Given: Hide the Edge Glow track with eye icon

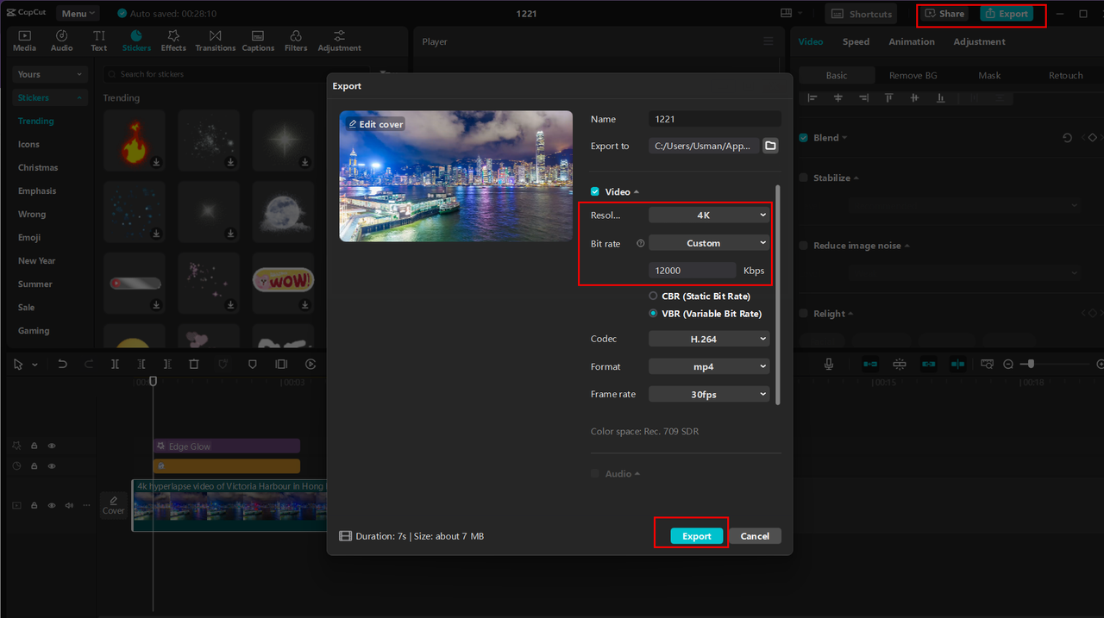Looking at the screenshot, I should 52,446.
